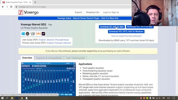Click the macOS platform icon

[28, 34]
